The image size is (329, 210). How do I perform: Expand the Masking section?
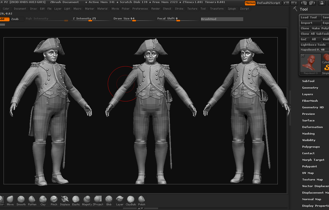point(308,134)
